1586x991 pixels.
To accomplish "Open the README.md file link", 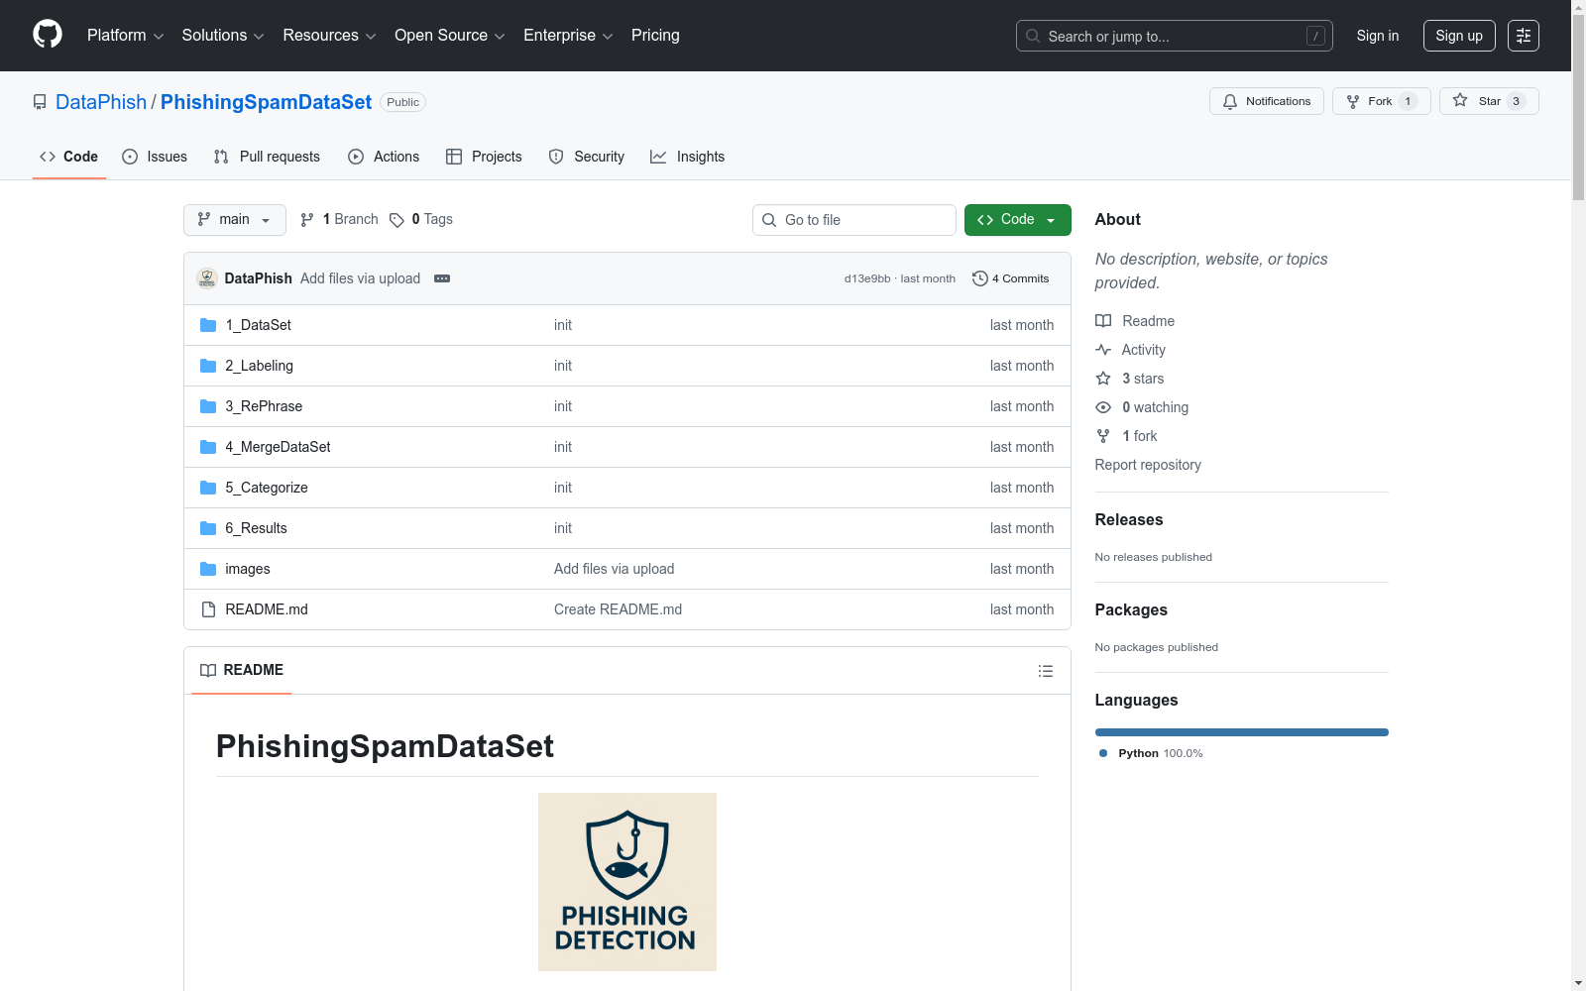I will coord(267,609).
